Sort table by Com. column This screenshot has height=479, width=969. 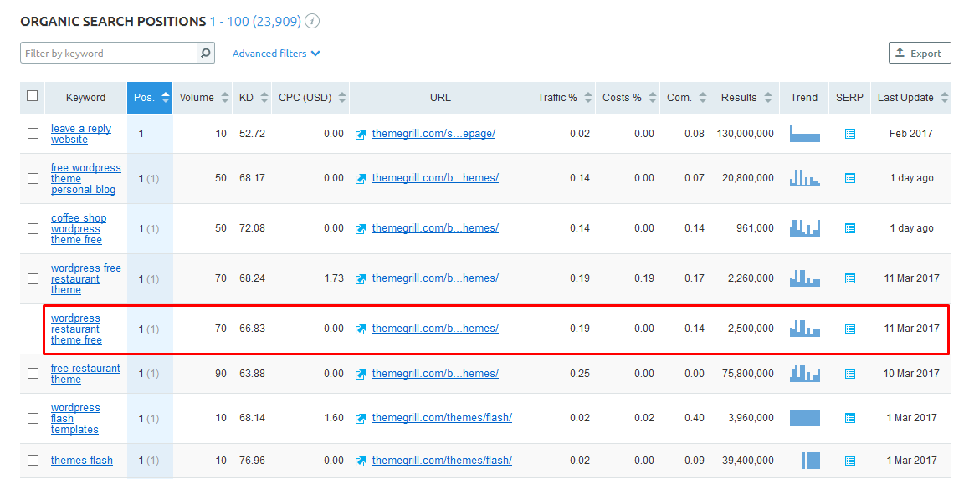pos(685,98)
